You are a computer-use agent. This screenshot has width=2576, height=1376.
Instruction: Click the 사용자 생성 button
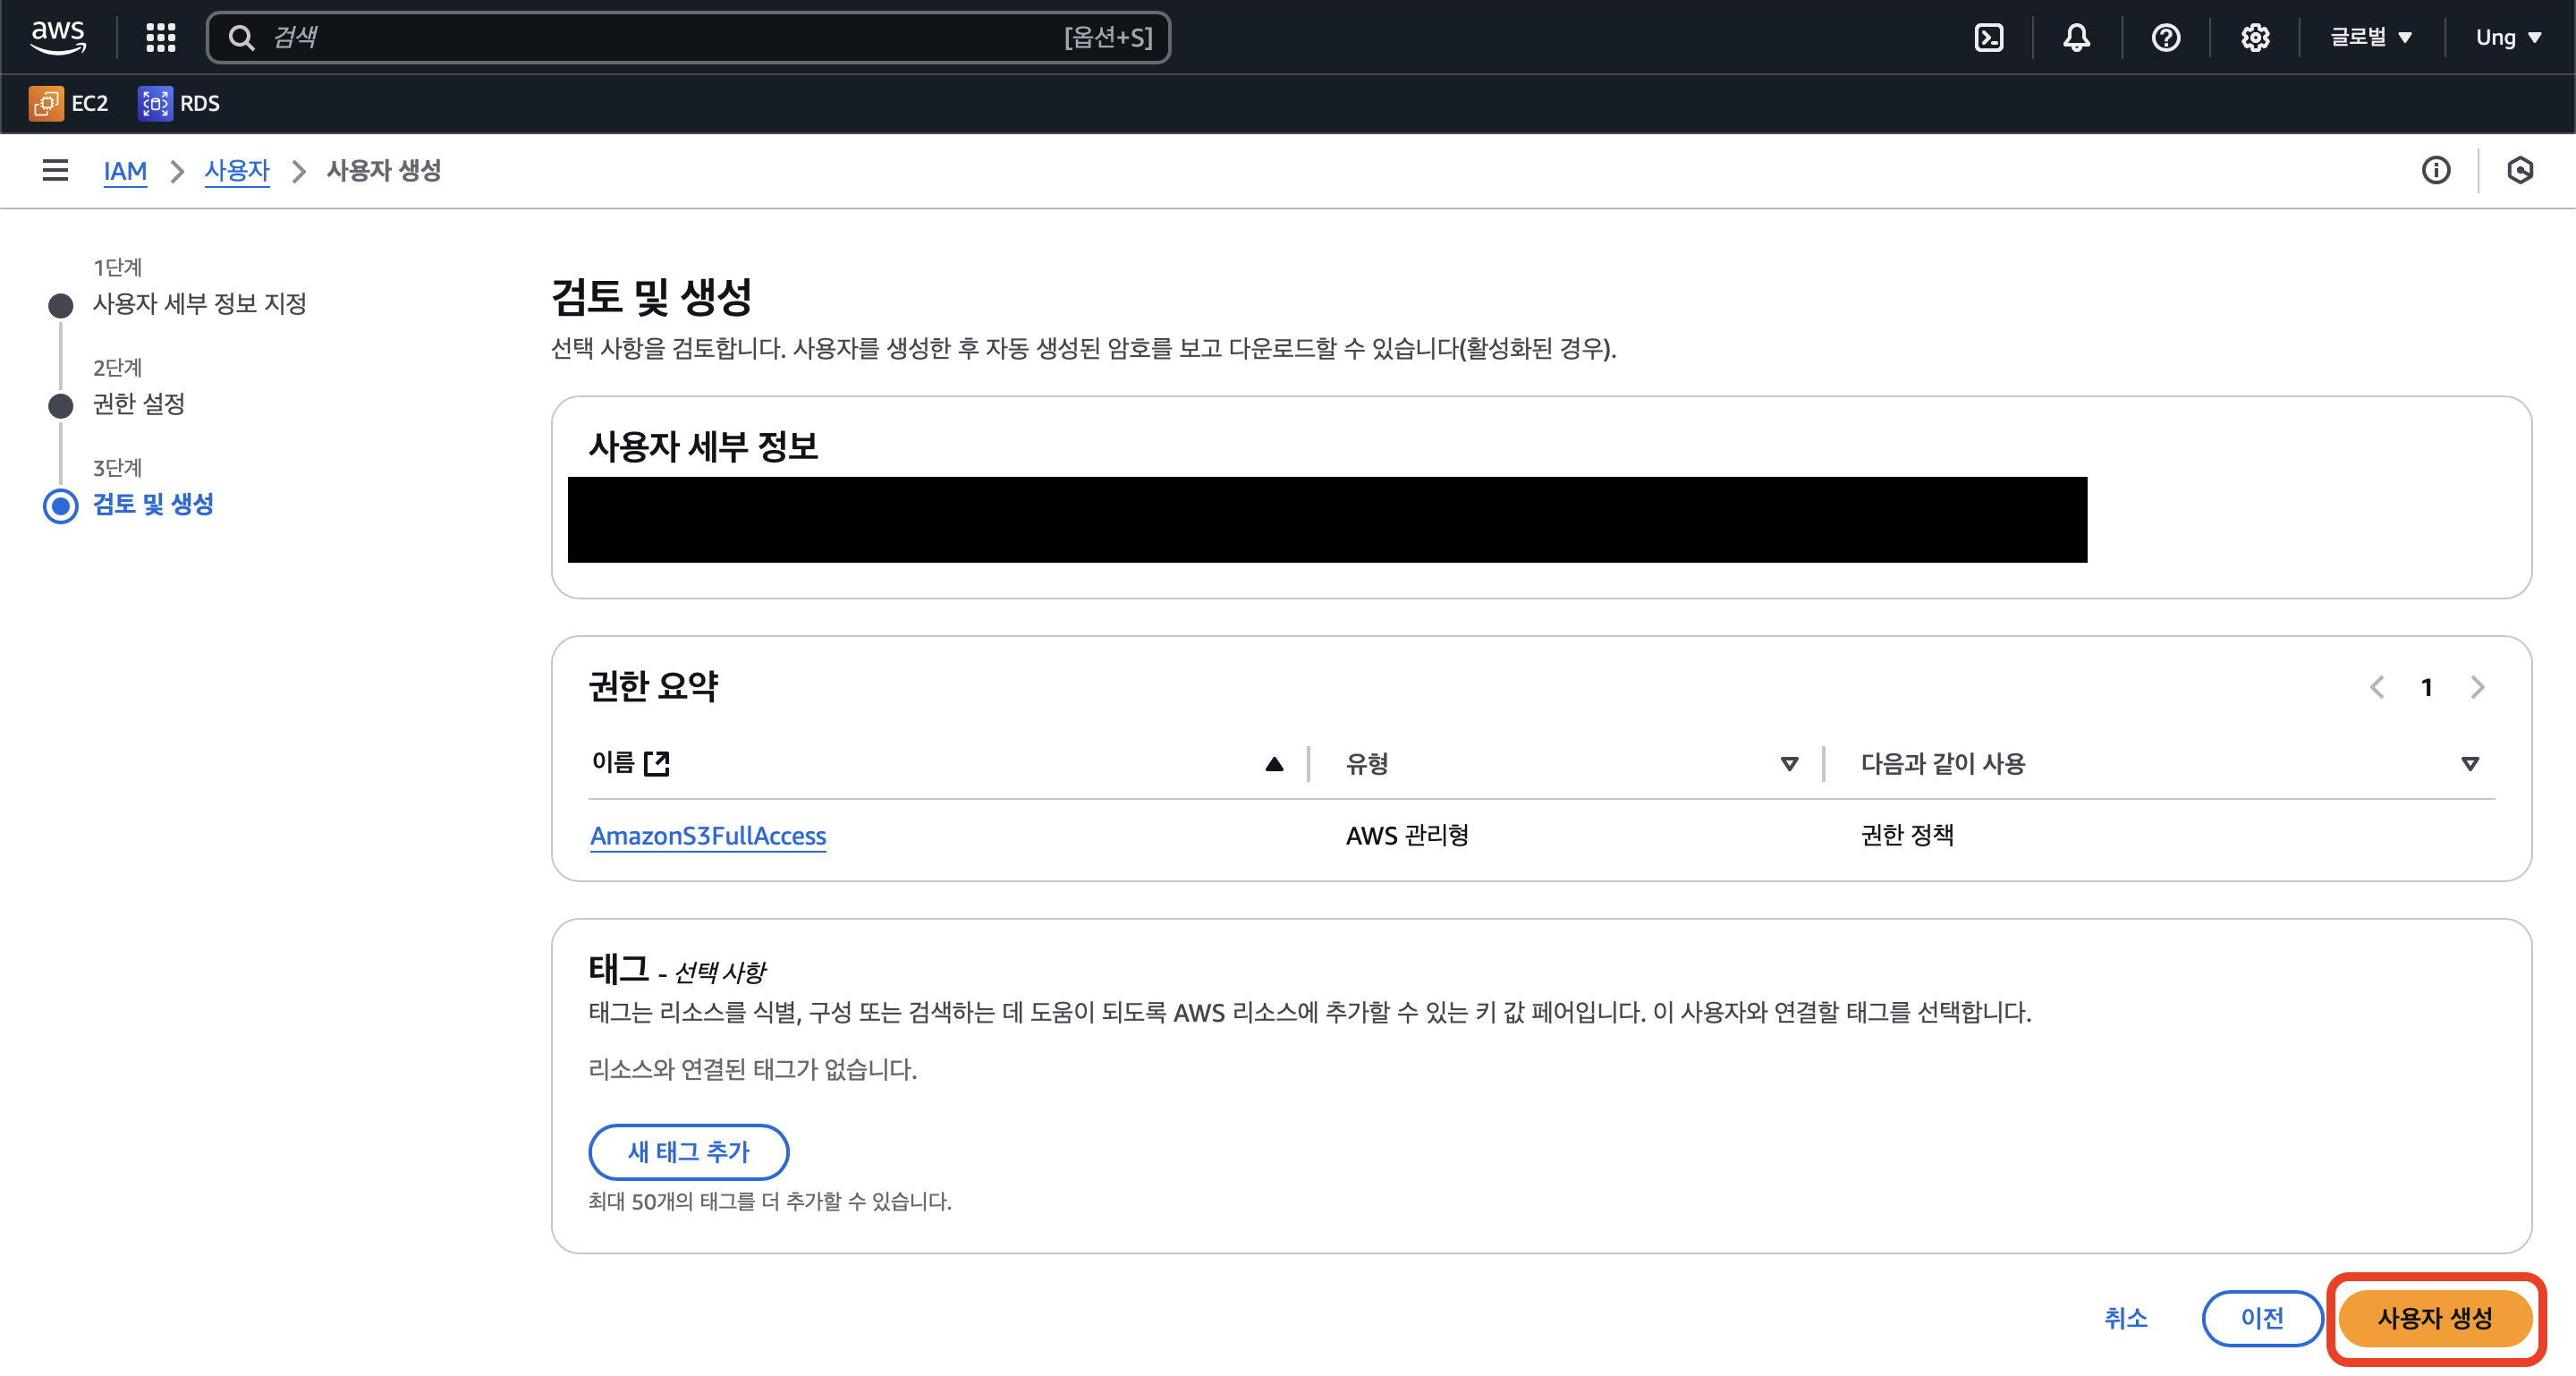[2434, 1318]
